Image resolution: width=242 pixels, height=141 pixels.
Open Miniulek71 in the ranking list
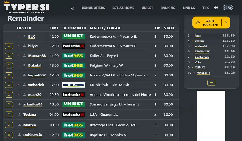tap(203, 73)
